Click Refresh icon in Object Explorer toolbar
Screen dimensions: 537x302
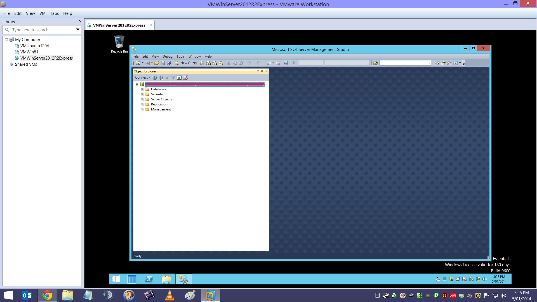click(x=179, y=77)
